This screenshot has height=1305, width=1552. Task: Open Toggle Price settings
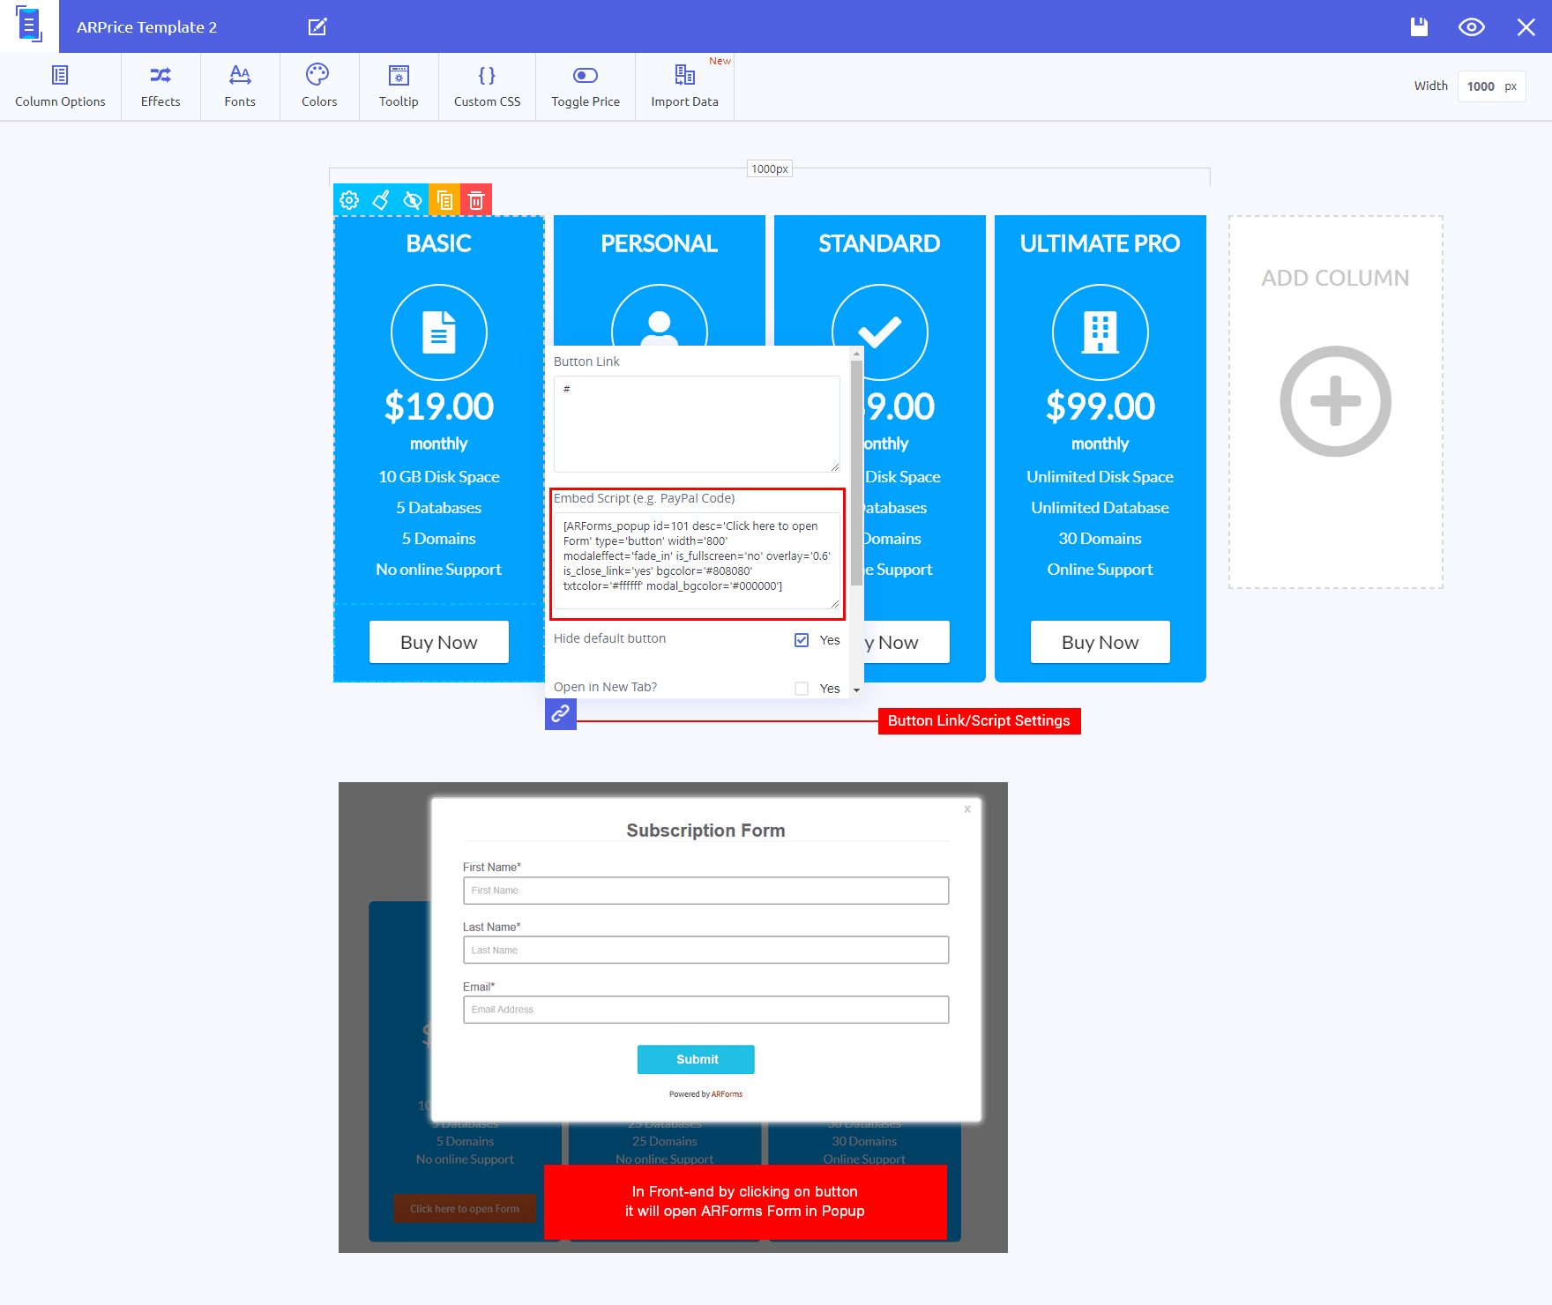(586, 86)
